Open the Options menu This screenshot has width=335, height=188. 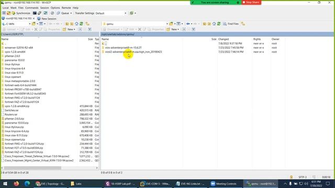tap(55, 8)
